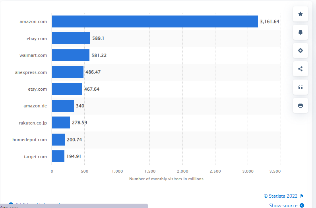
Task: Click the bell notification alert icon
Action: tap(300, 32)
